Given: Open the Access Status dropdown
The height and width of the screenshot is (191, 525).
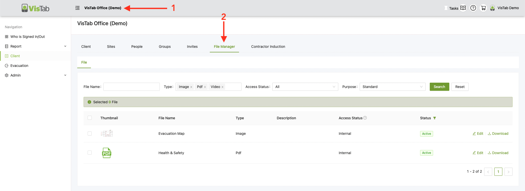Looking at the screenshot, I should pyautogui.click(x=305, y=87).
